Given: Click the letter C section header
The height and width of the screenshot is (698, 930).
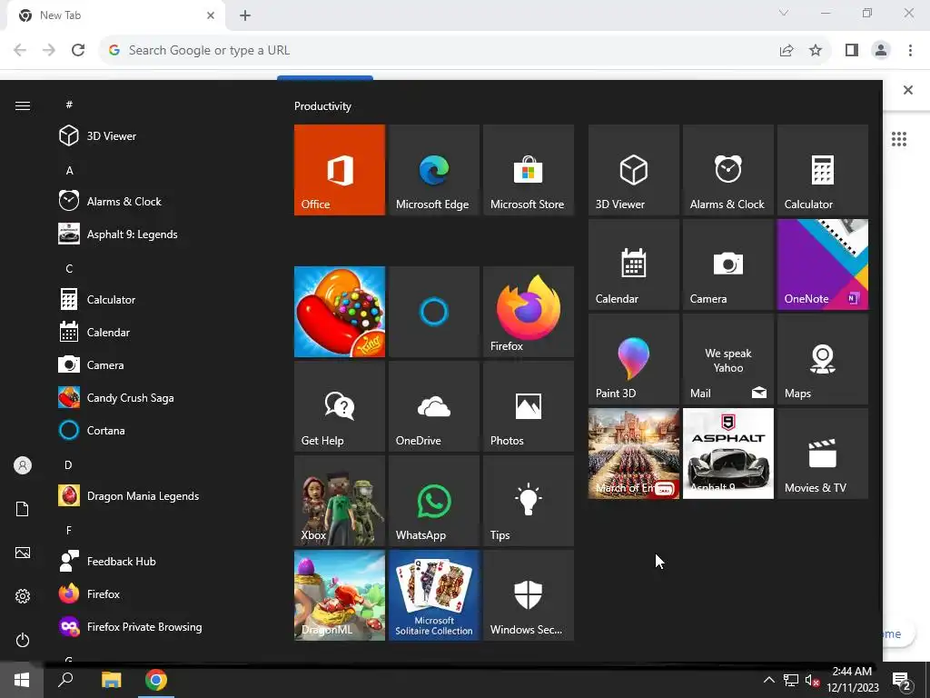Looking at the screenshot, I should (69, 268).
